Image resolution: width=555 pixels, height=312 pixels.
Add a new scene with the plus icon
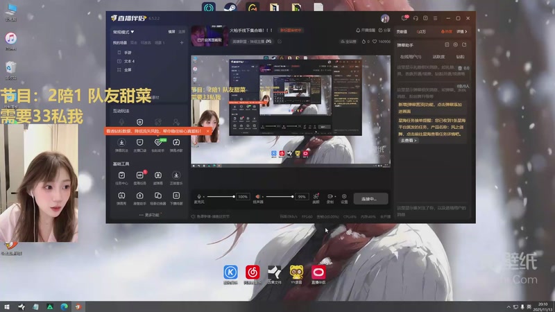pyautogui.click(x=182, y=43)
